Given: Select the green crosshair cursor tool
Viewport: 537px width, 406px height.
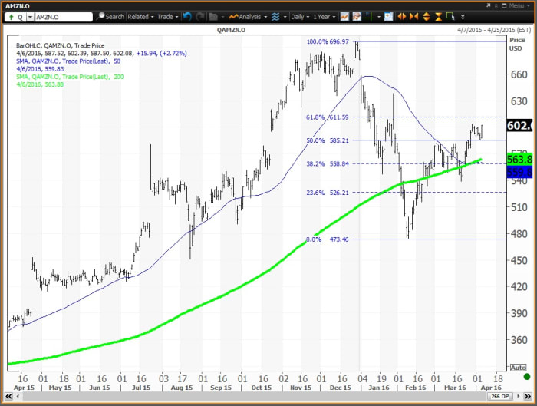Looking at the screenshot, I should pyautogui.click(x=369, y=16).
